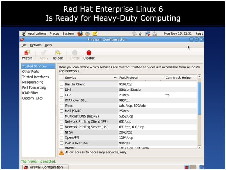Click the GNOME foot Applications icon

[24, 34]
